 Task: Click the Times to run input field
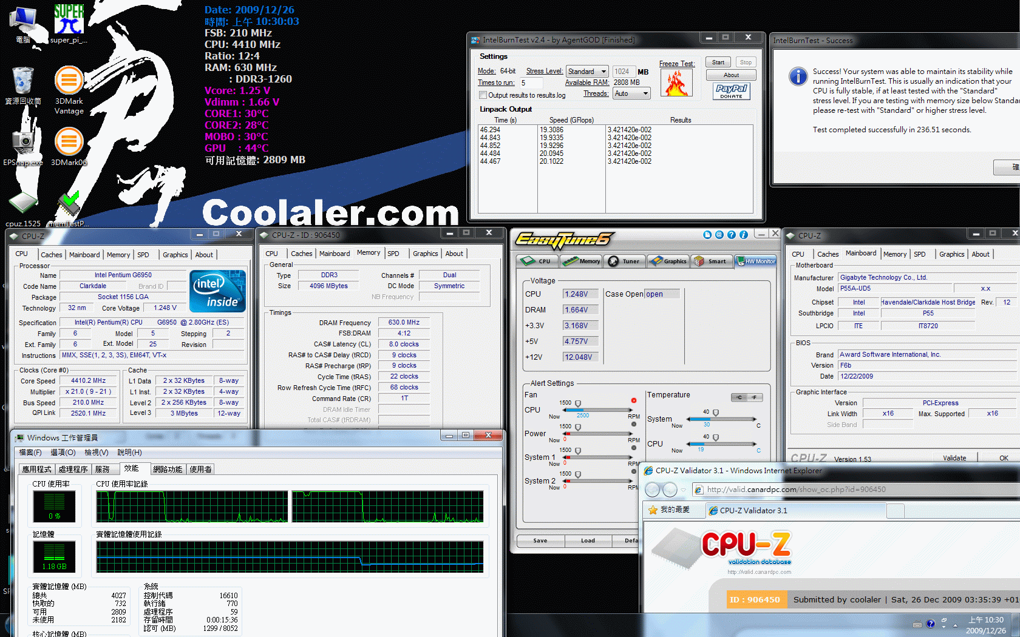(x=532, y=83)
